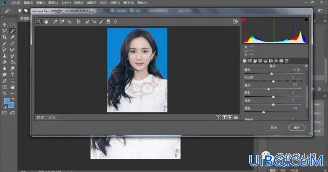Select the Crop tool in Photoshop toolbox
This screenshot has width=328, height=172.
4,37
